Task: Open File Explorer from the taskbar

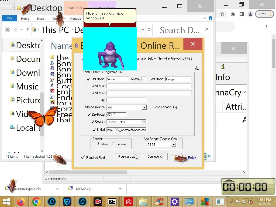Action: [x=143, y=202]
